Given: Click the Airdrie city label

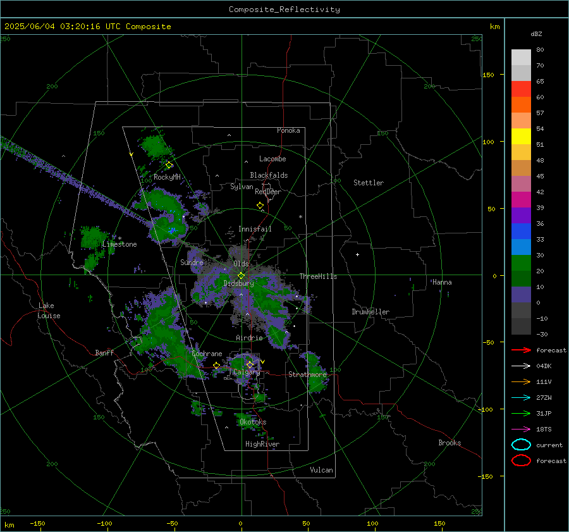Looking at the screenshot, I should [x=249, y=338].
